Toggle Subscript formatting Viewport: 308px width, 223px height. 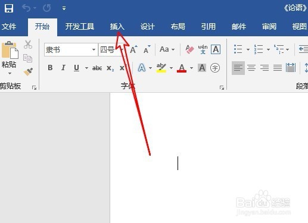(x=110, y=68)
